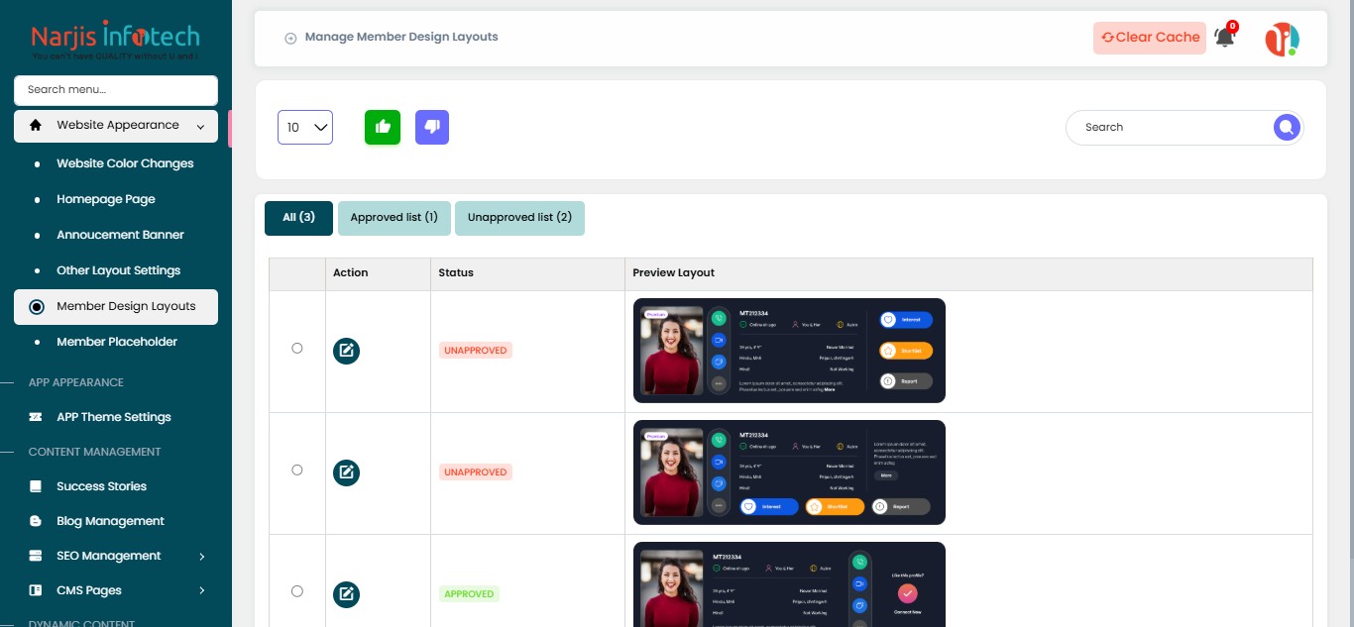Click the Success Stories sidebar icon

click(37, 486)
